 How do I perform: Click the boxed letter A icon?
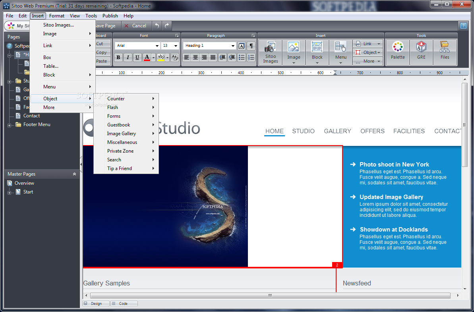pyautogui.click(x=241, y=46)
